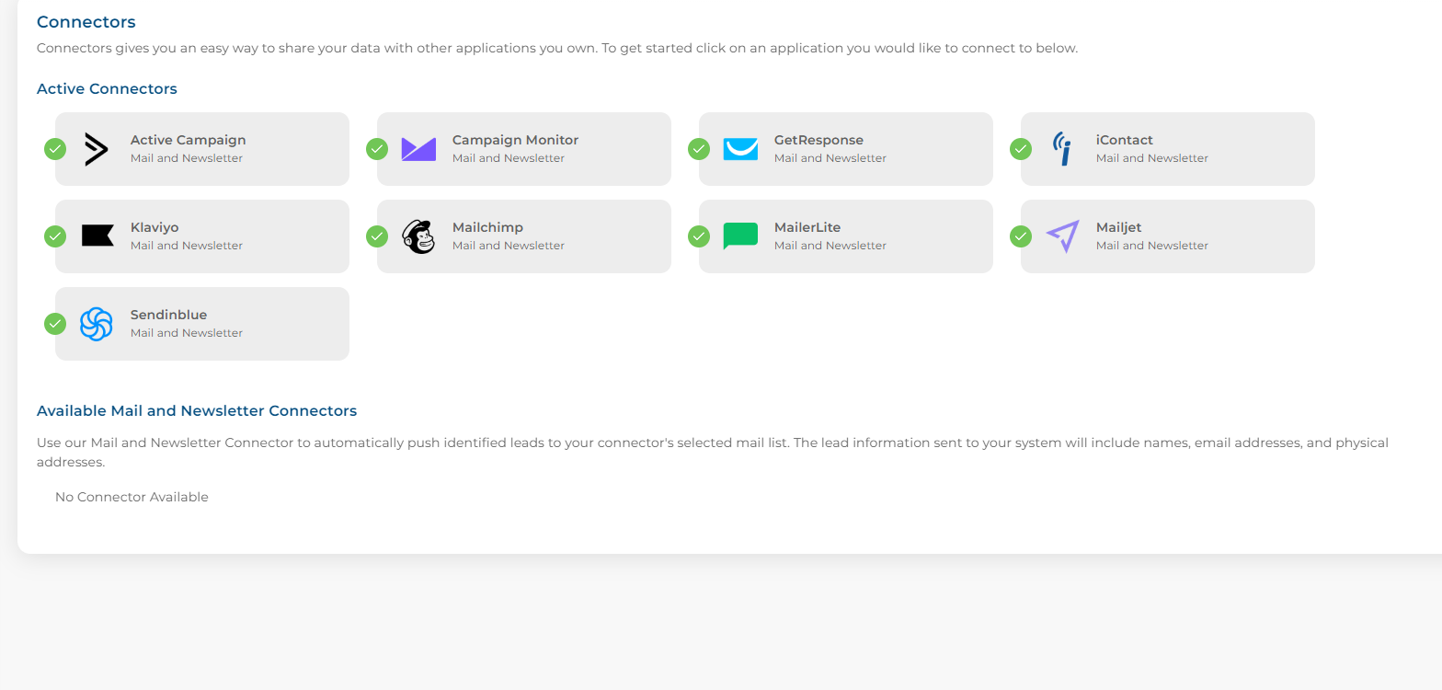Click 'Mail and Newsletter' under Sendinblue
The height and width of the screenshot is (690, 1442).
(187, 333)
